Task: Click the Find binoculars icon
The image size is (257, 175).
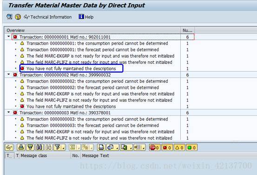Action: coord(39,147)
